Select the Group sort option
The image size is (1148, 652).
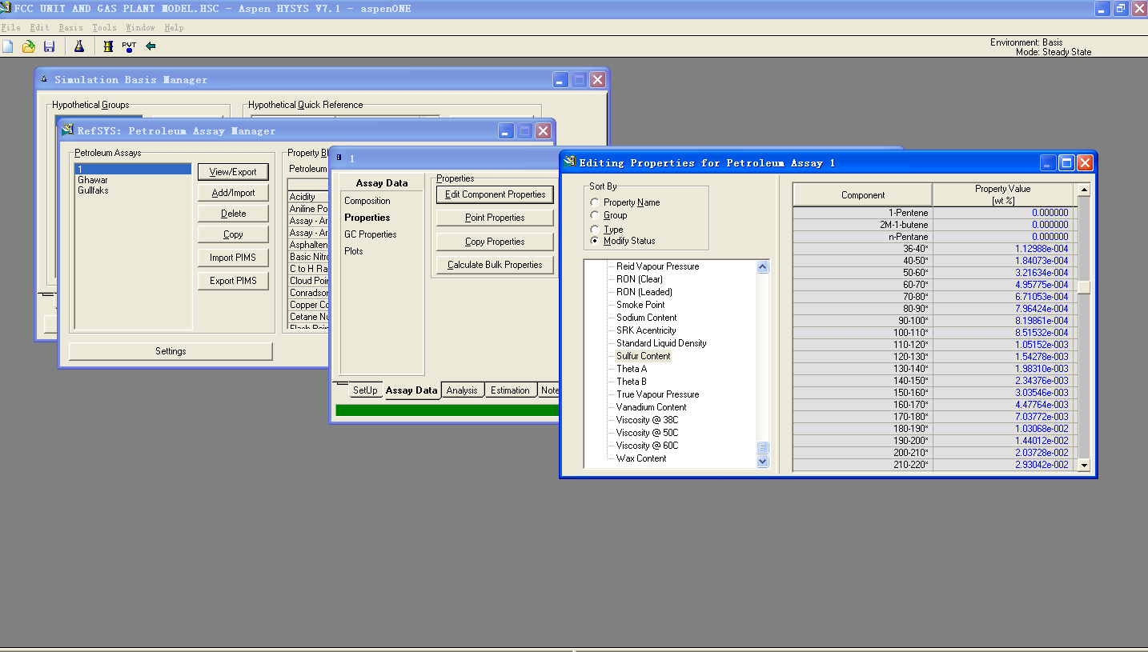click(594, 215)
